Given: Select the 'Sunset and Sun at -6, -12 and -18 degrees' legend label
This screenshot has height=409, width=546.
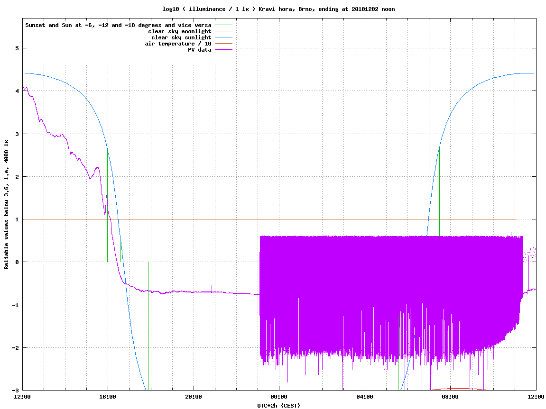Looking at the screenshot, I should (119, 25).
